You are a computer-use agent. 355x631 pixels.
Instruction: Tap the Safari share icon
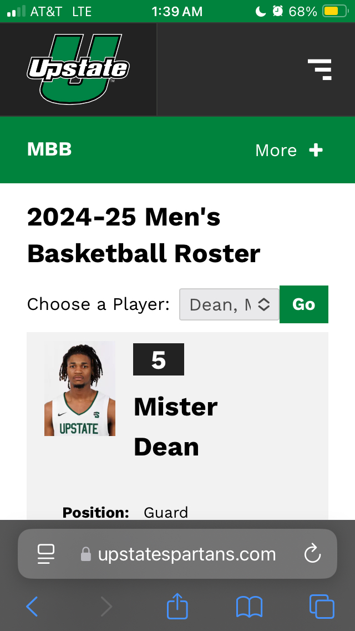tap(177, 606)
